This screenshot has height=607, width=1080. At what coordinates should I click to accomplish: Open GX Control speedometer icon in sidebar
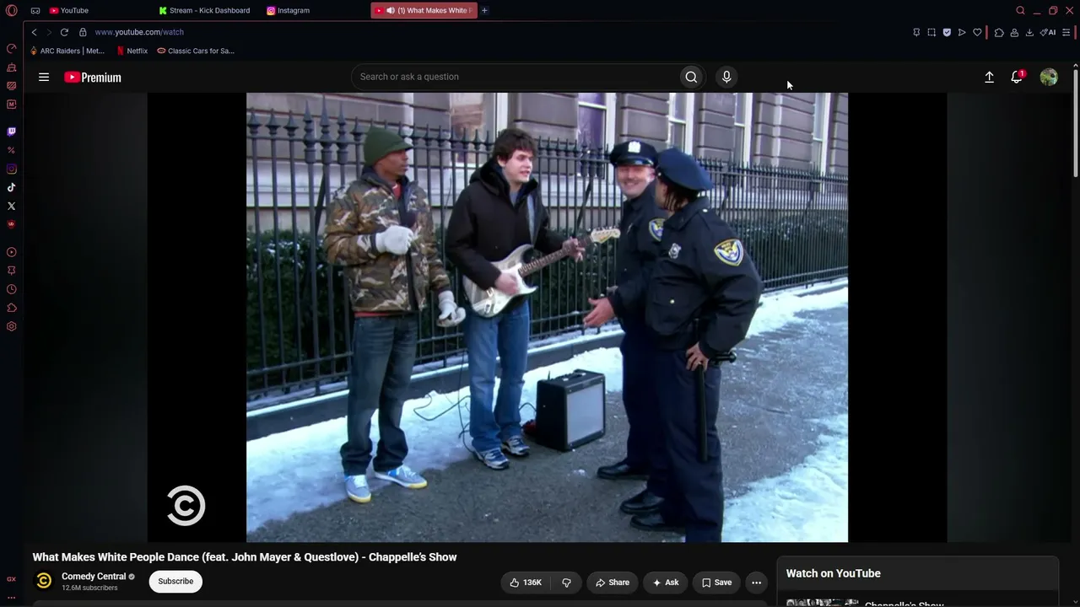(x=11, y=48)
